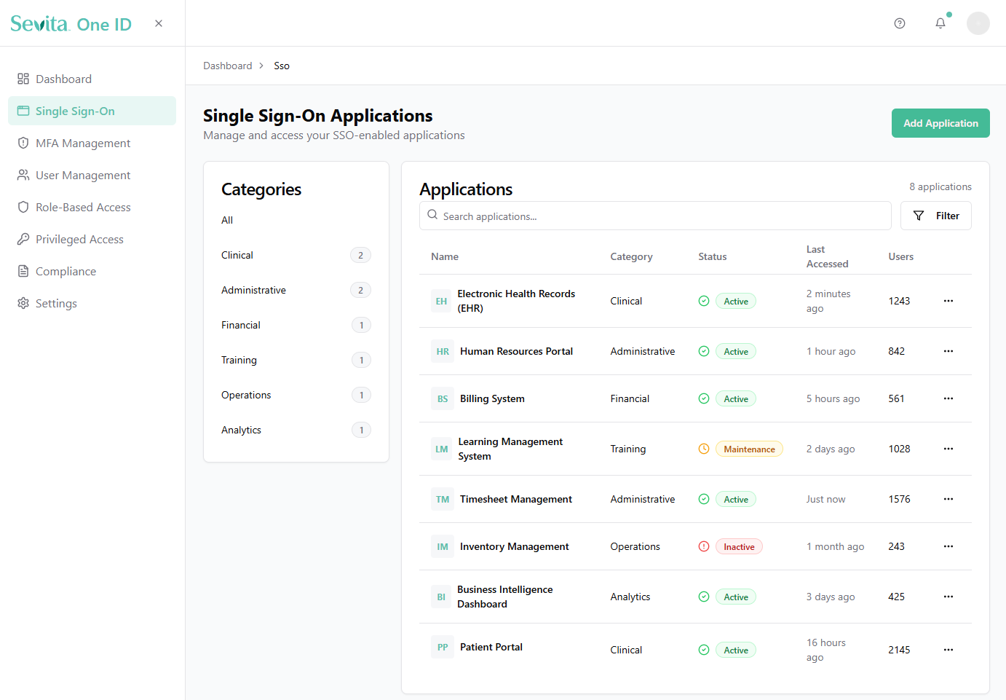Open more options for Billing System row

click(948, 398)
